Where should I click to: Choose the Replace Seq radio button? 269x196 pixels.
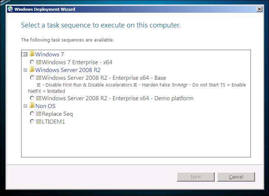point(32,114)
